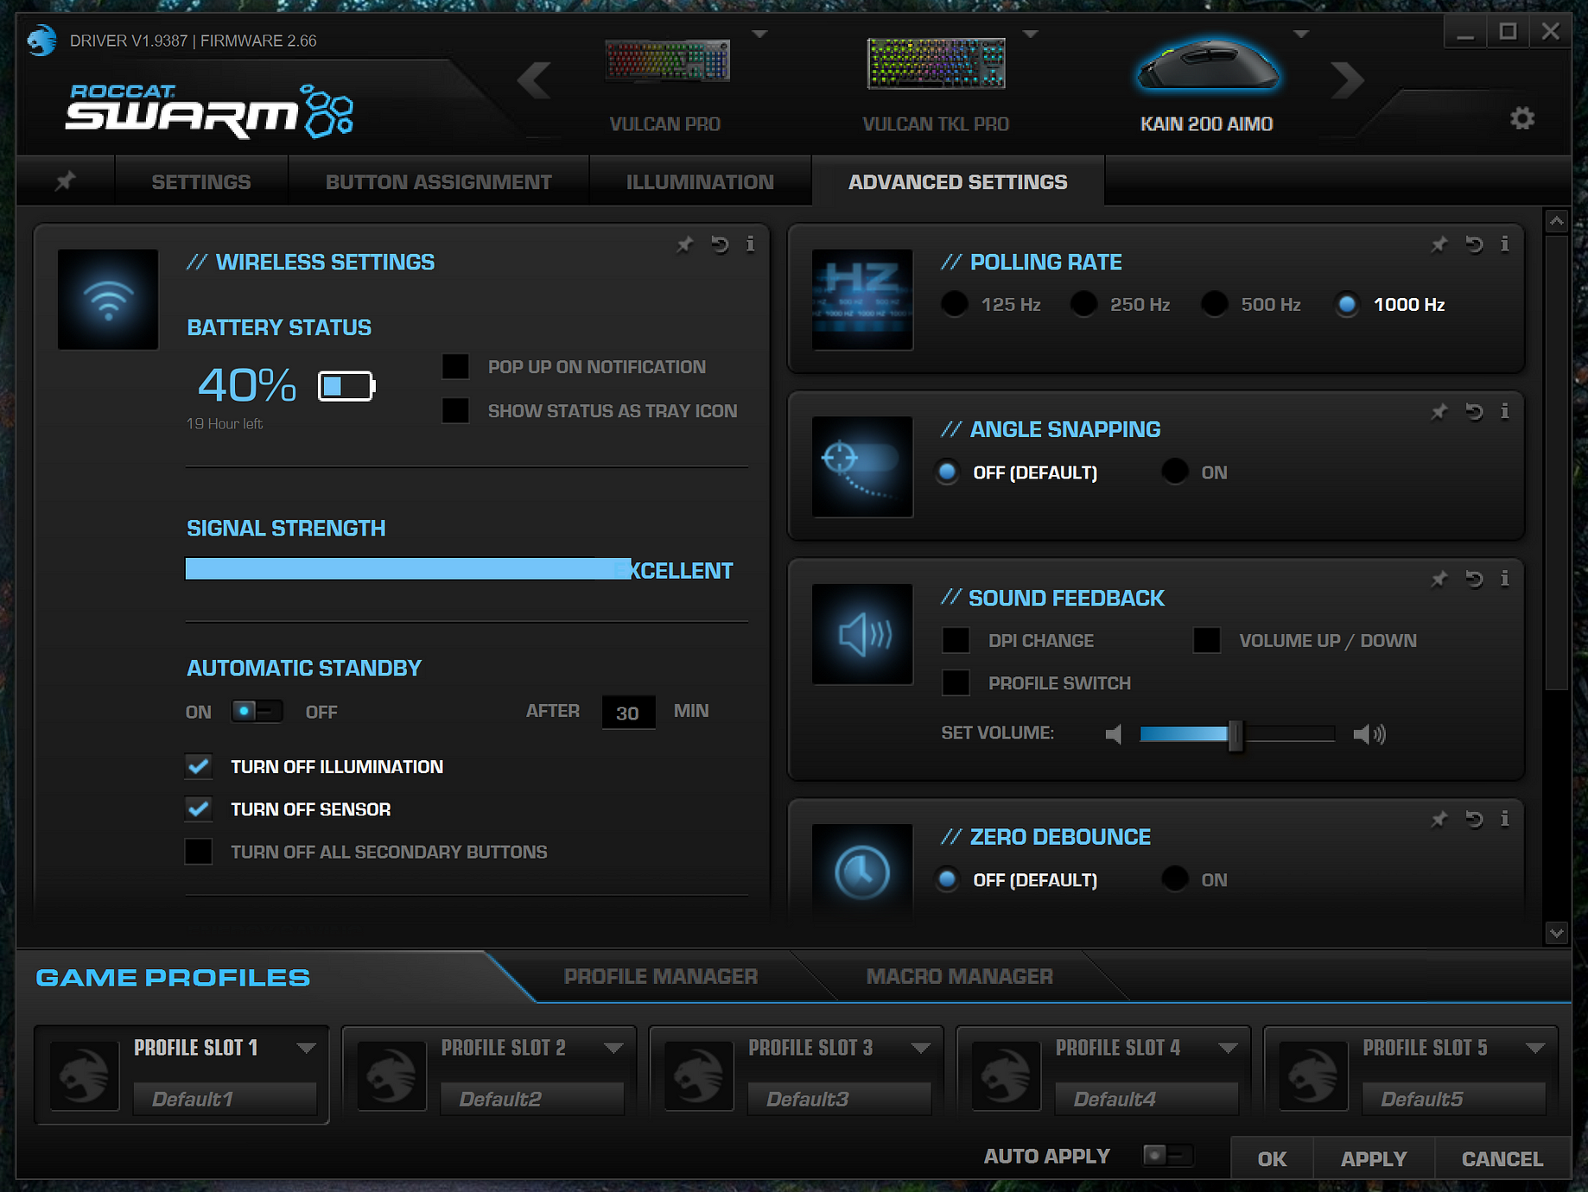Show info for Zero Debounce

1504,819
